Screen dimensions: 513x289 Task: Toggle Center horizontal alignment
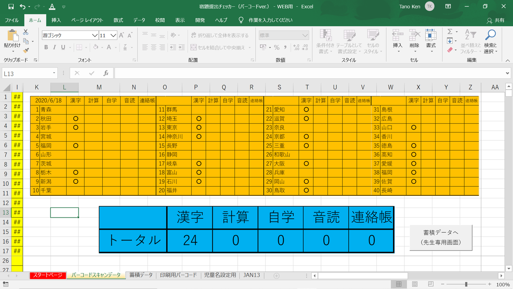[153, 47]
